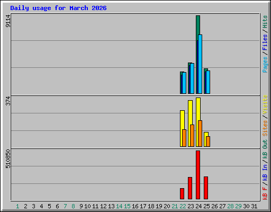Click green weekend day 29 on the x-axis
Image resolution: width=271 pixels, height=212 pixels.
click(x=238, y=206)
